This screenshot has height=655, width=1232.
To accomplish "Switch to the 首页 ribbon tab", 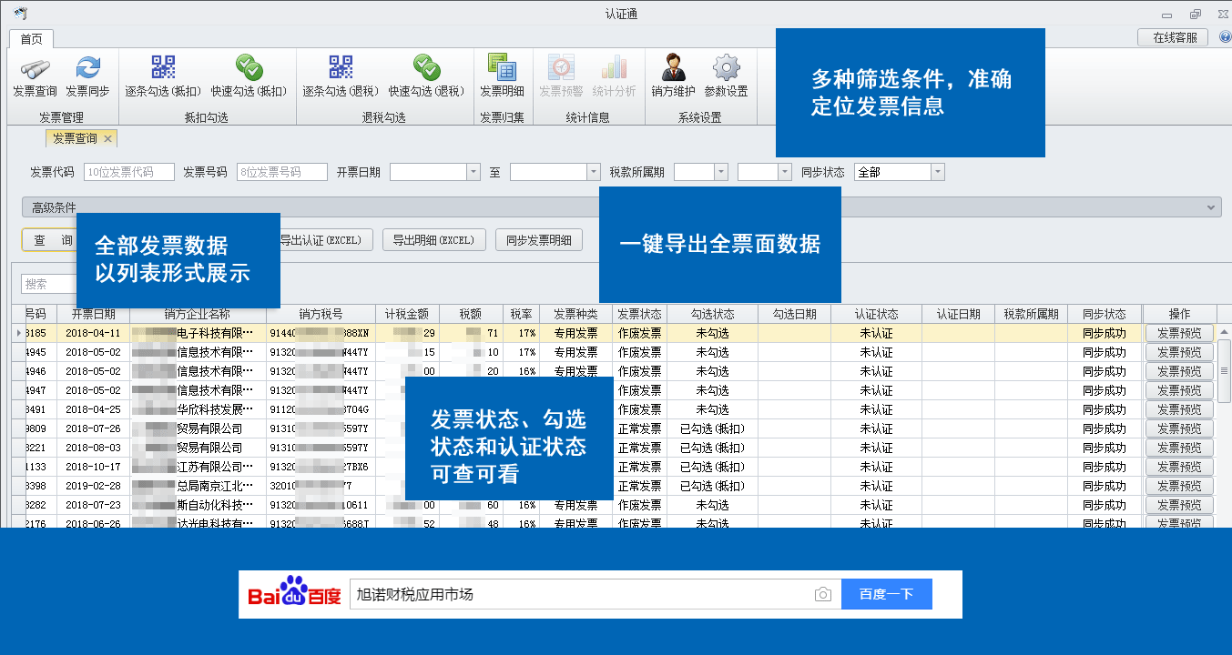I will click(x=30, y=38).
